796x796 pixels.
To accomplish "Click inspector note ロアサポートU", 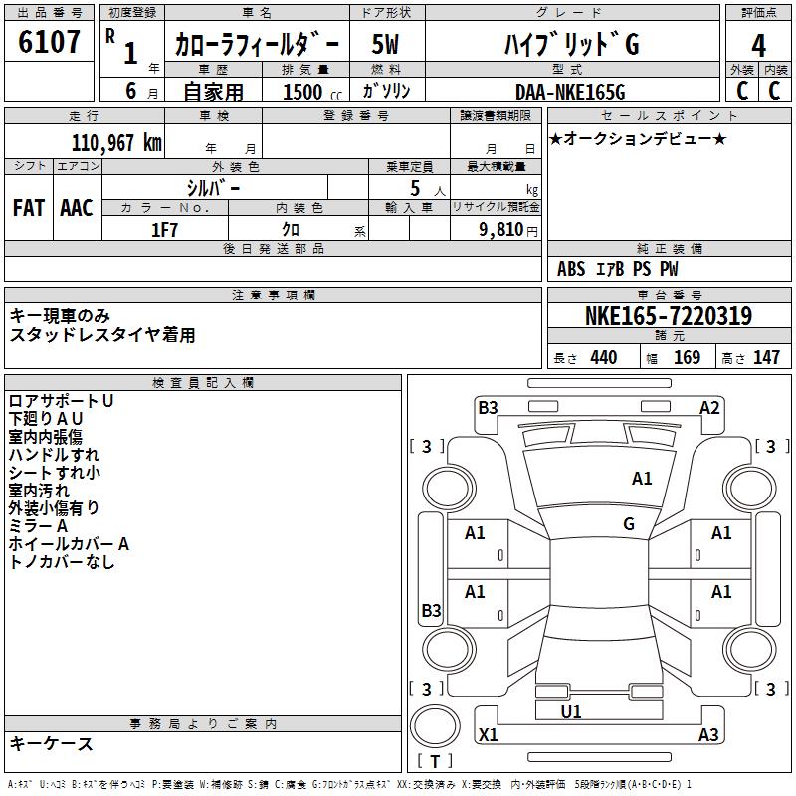I will coord(61,401).
